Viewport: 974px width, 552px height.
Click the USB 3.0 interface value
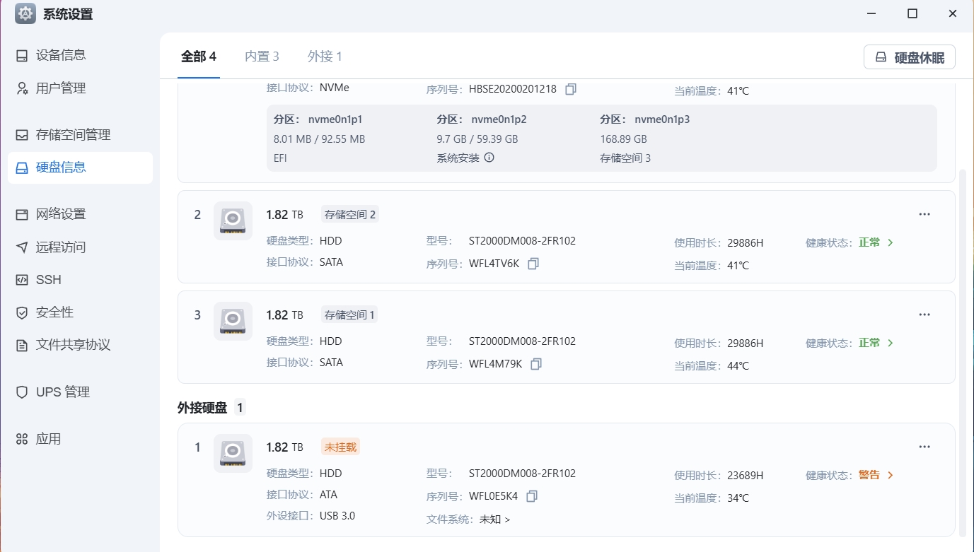tap(337, 516)
